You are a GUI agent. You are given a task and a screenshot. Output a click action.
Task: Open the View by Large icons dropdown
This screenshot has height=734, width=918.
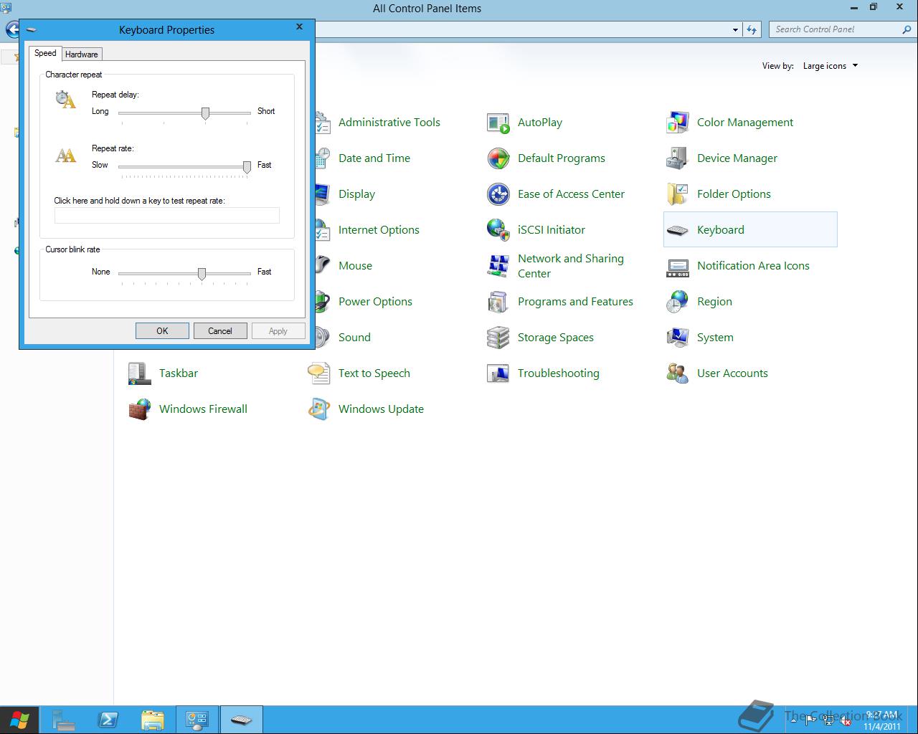coord(830,66)
